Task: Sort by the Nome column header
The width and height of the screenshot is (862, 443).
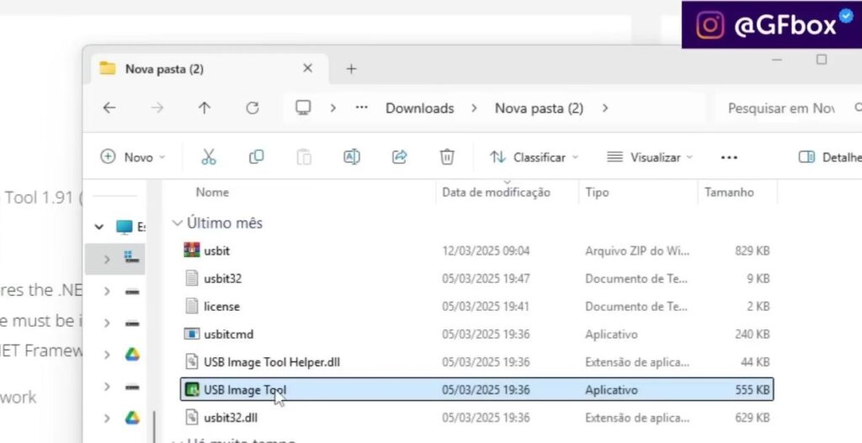Action: pyautogui.click(x=212, y=192)
